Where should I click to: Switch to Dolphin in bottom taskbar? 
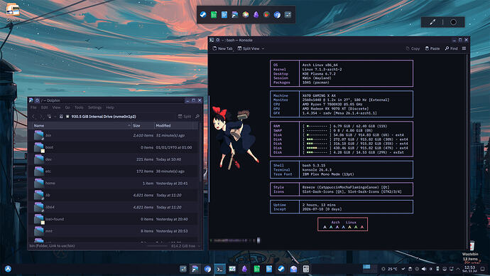tap(195, 269)
